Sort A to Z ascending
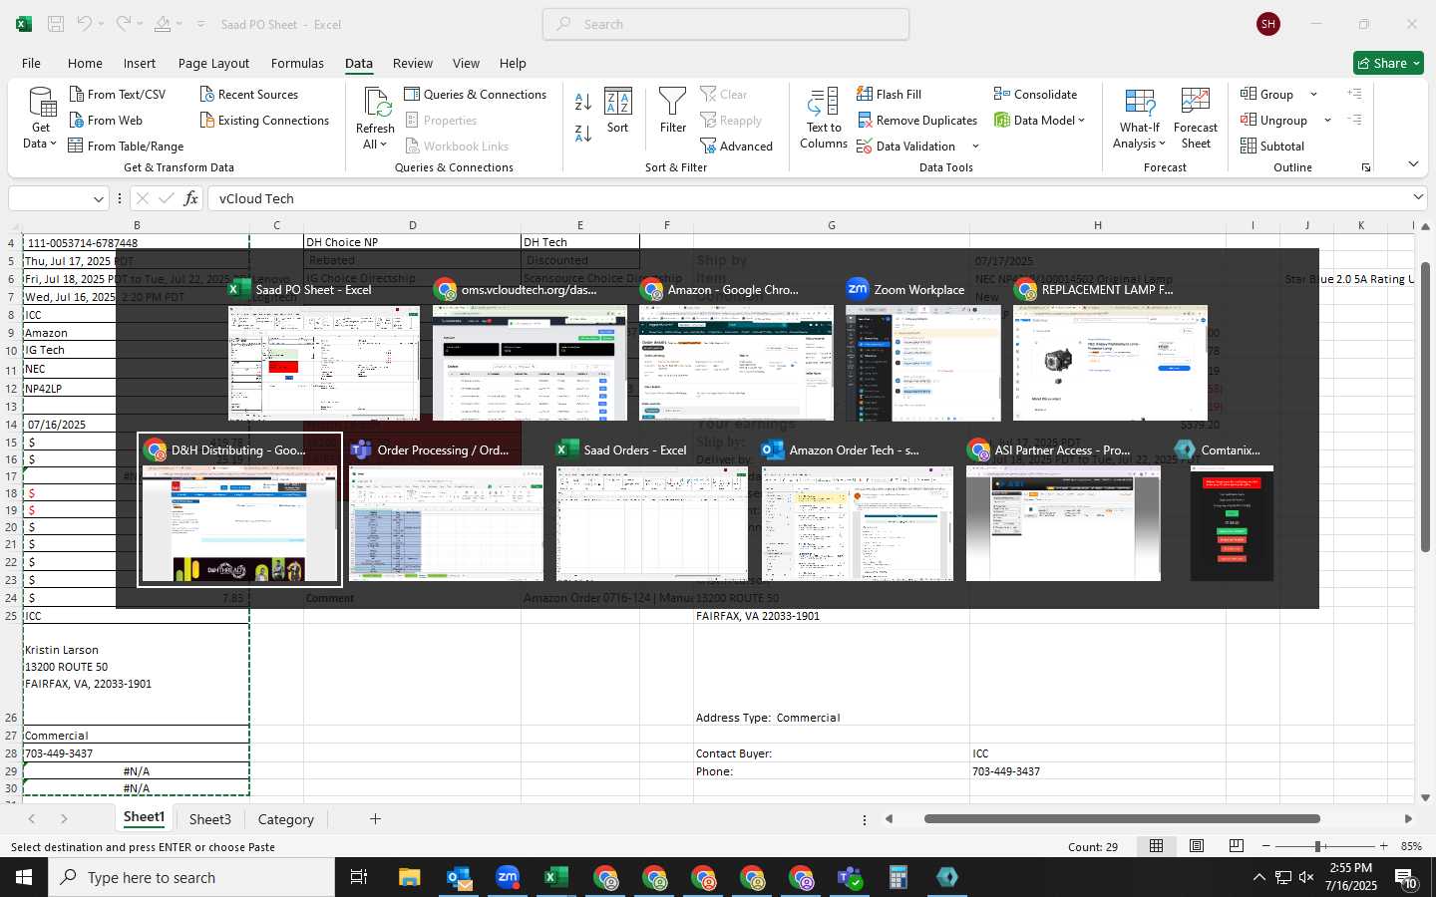The width and height of the screenshot is (1436, 897). [x=583, y=102]
